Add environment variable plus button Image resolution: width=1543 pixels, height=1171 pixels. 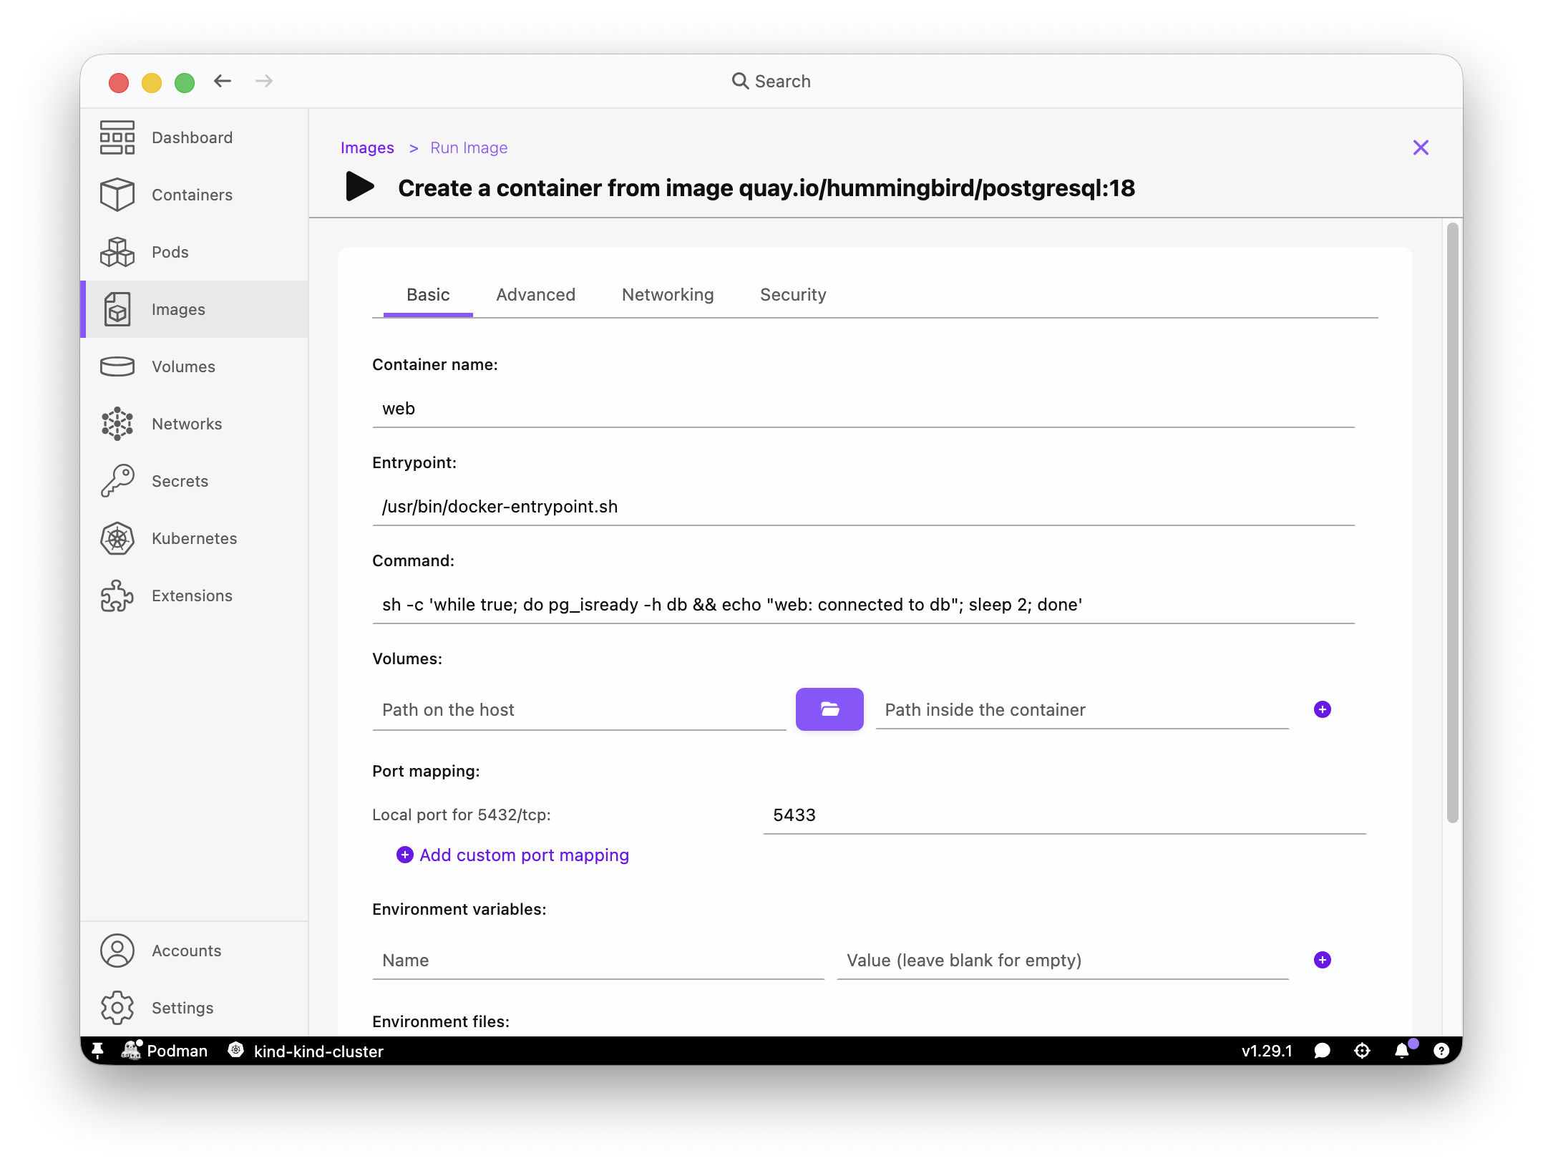tap(1323, 960)
